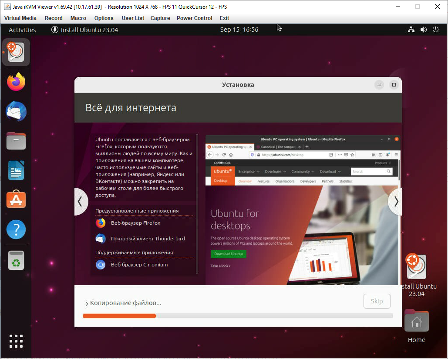The width and height of the screenshot is (448, 359).
Task: Launch Firefox from the dock
Action: tap(16, 82)
